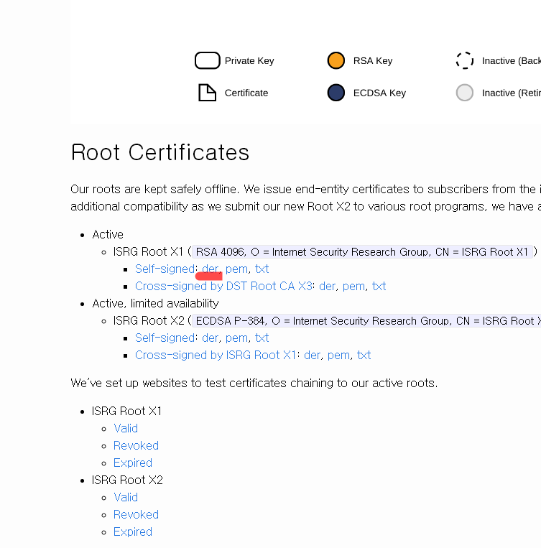Image resolution: width=541 pixels, height=548 pixels.
Task: Download ISRG Root X1 self-signed der file
Action: [x=211, y=269]
